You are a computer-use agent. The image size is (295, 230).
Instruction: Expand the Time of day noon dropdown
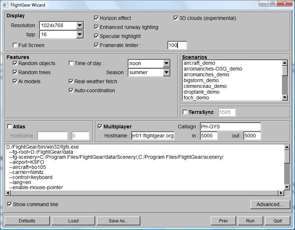click(167, 63)
